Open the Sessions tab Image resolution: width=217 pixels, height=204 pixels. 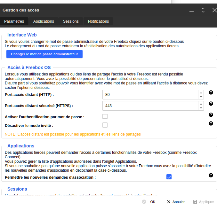[71, 21]
